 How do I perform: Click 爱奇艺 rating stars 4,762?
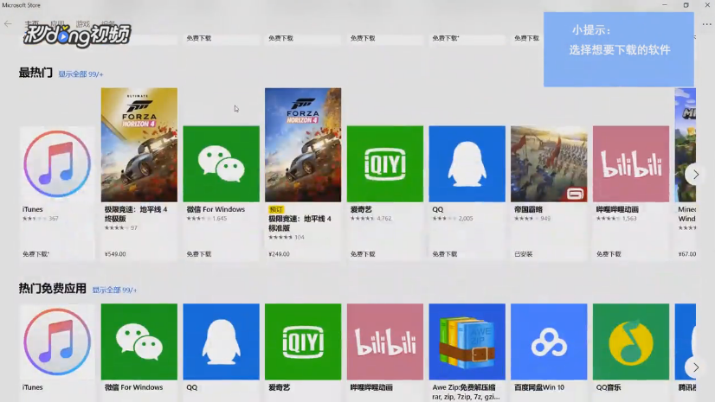[x=370, y=219]
